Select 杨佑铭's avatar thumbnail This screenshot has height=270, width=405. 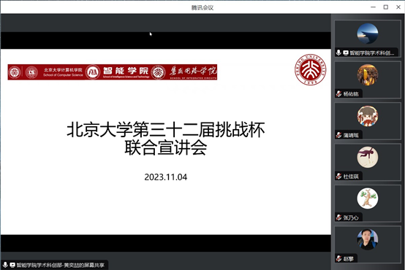pos(367,74)
